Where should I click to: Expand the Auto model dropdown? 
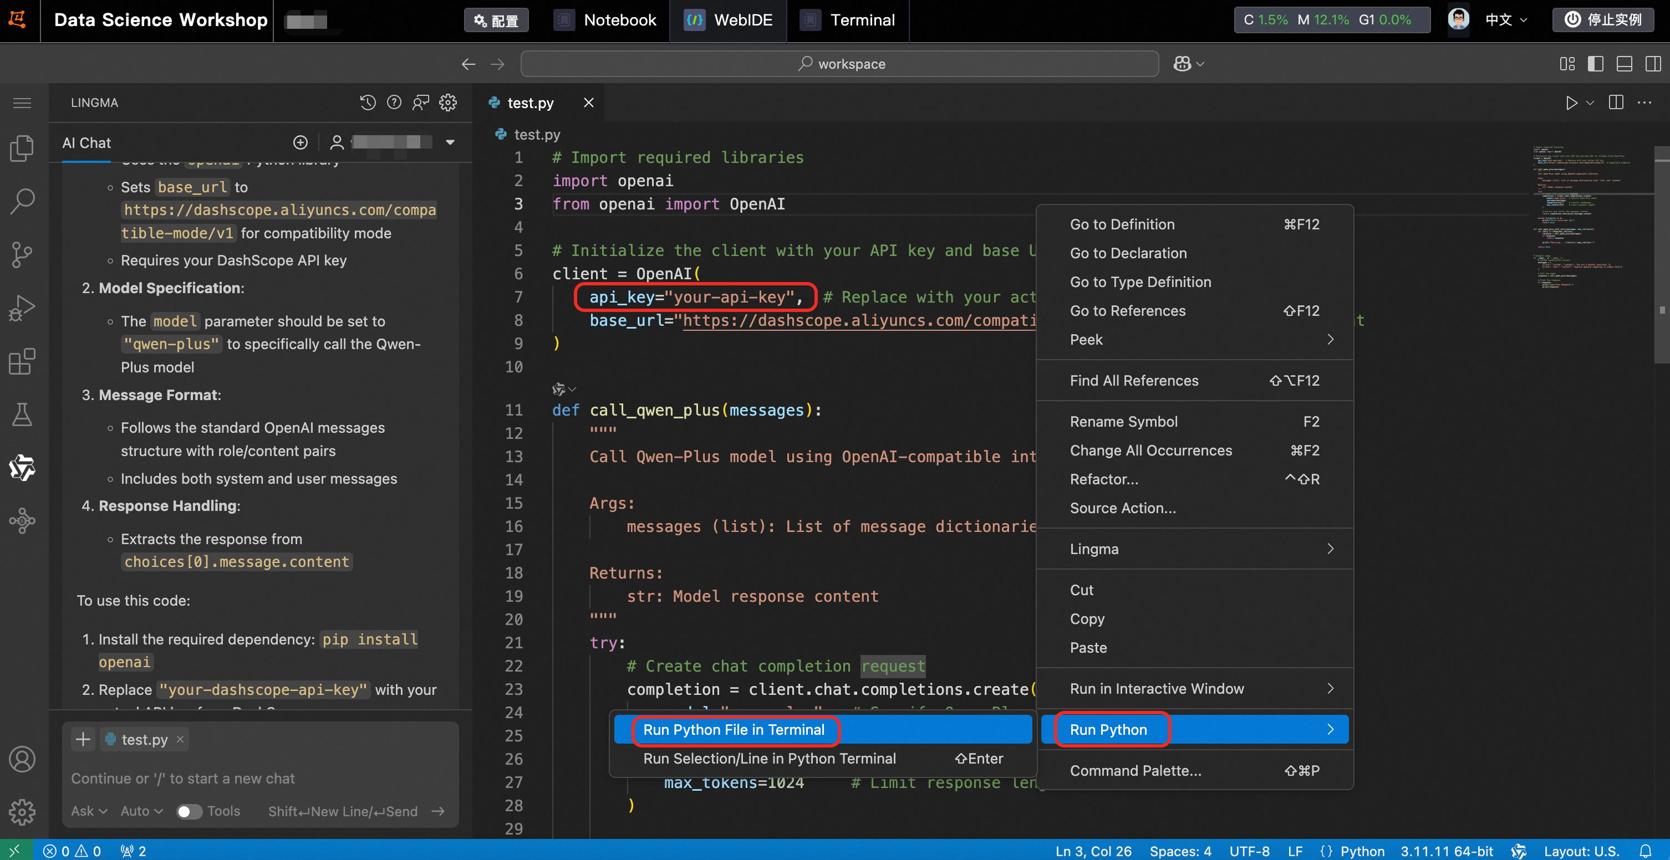(x=141, y=811)
